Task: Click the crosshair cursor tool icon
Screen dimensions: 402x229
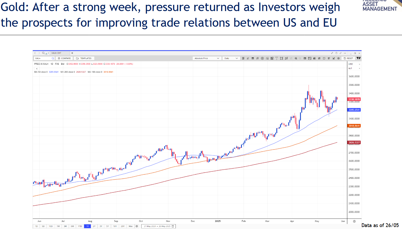Action: (x=267, y=58)
